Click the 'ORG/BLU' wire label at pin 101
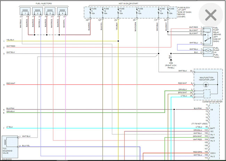The image size is (226, 161). (x=197, y=130)
